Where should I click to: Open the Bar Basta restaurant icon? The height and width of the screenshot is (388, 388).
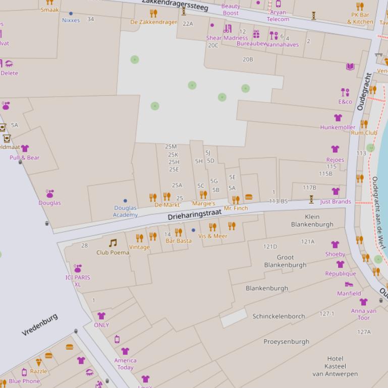(x=178, y=232)
